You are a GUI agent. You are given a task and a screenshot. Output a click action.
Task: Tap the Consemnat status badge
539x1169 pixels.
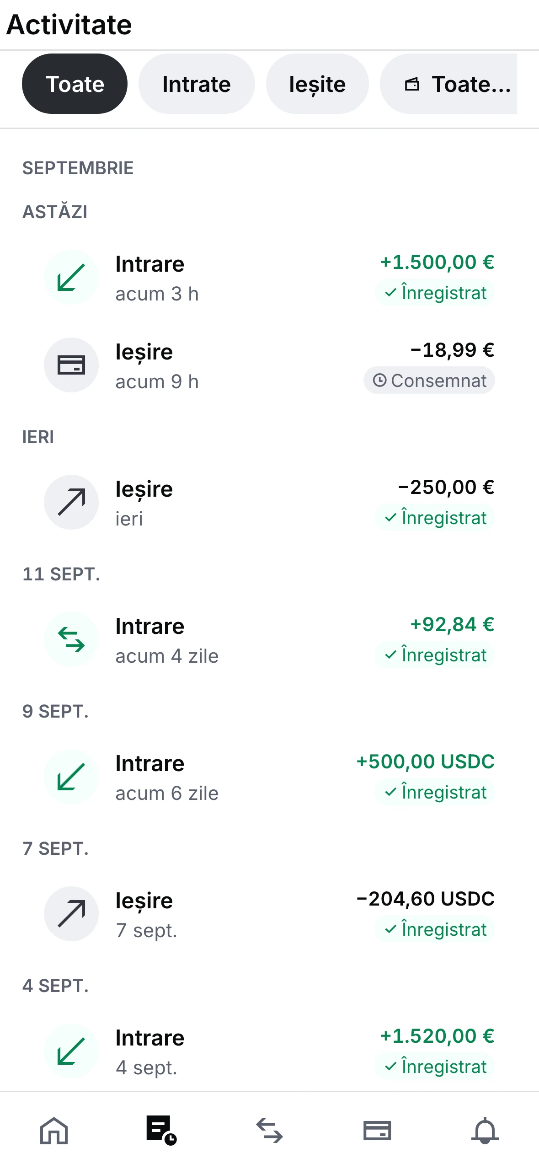click(429, 381)
